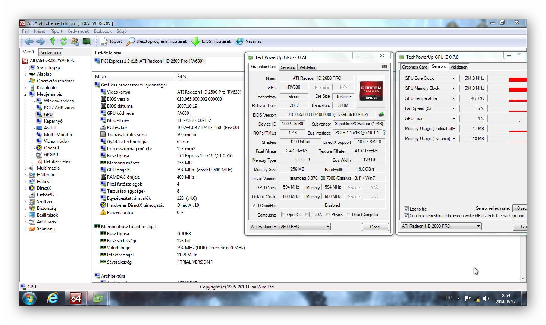
Task: Enable the OpenCL checkbox
Action: [283, 215]
